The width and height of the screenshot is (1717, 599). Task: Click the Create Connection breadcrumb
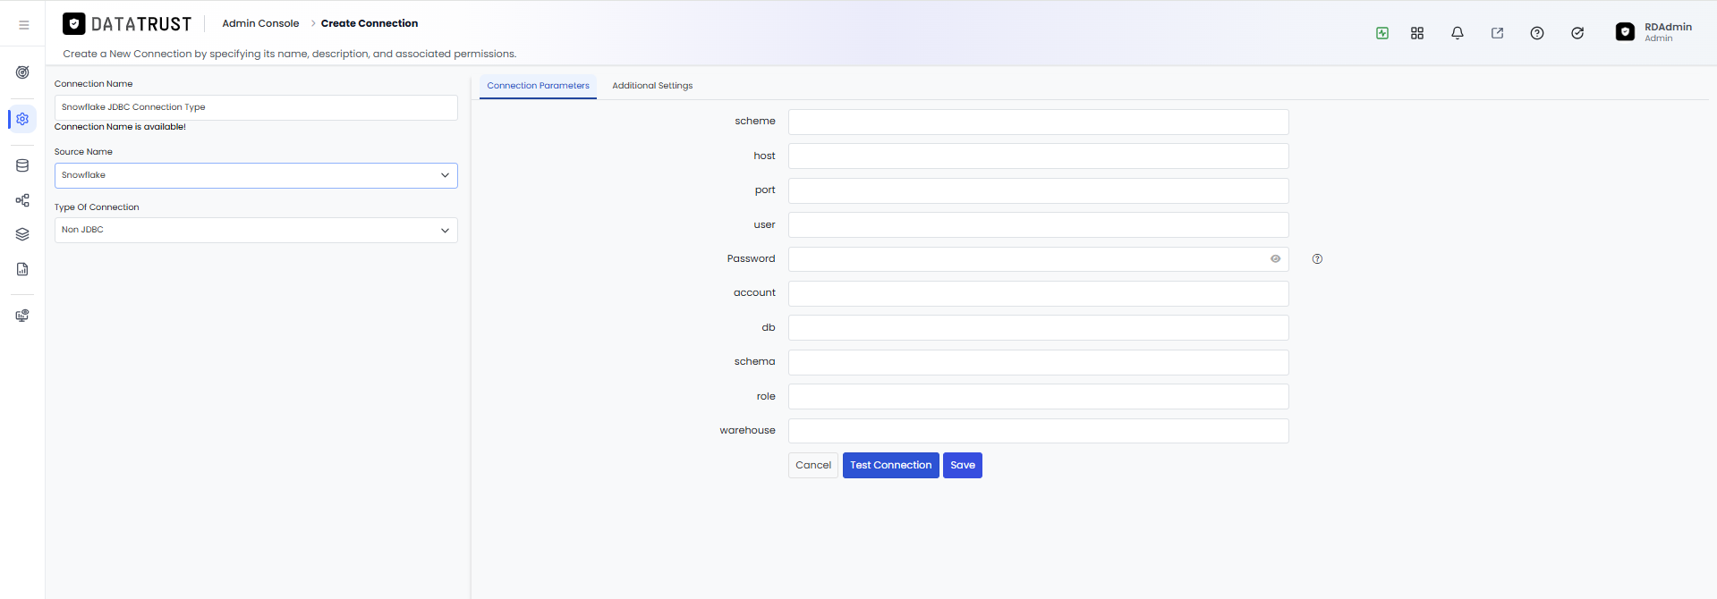click(370, 23)
